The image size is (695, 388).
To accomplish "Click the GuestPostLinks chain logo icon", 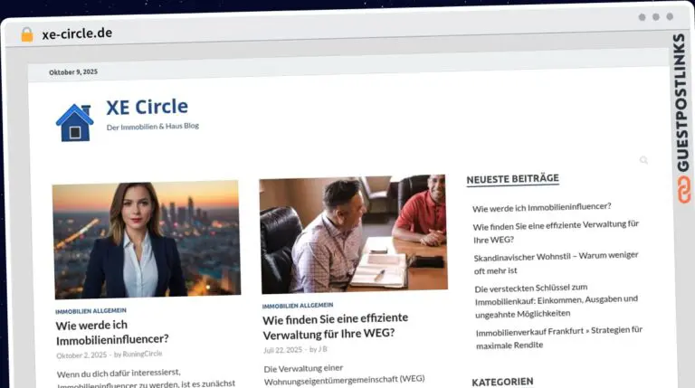I will (680, 191).
